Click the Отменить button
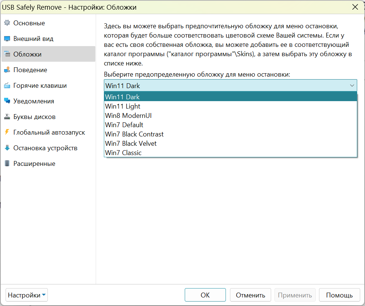The width and height of the screenshot is (365, 306). 250,295
